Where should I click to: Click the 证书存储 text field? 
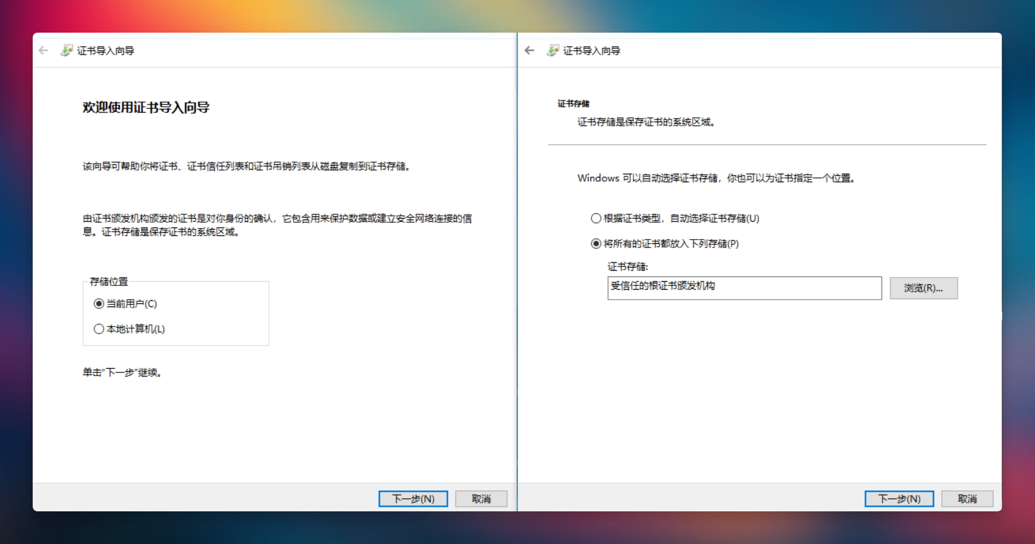pos(743,288)
